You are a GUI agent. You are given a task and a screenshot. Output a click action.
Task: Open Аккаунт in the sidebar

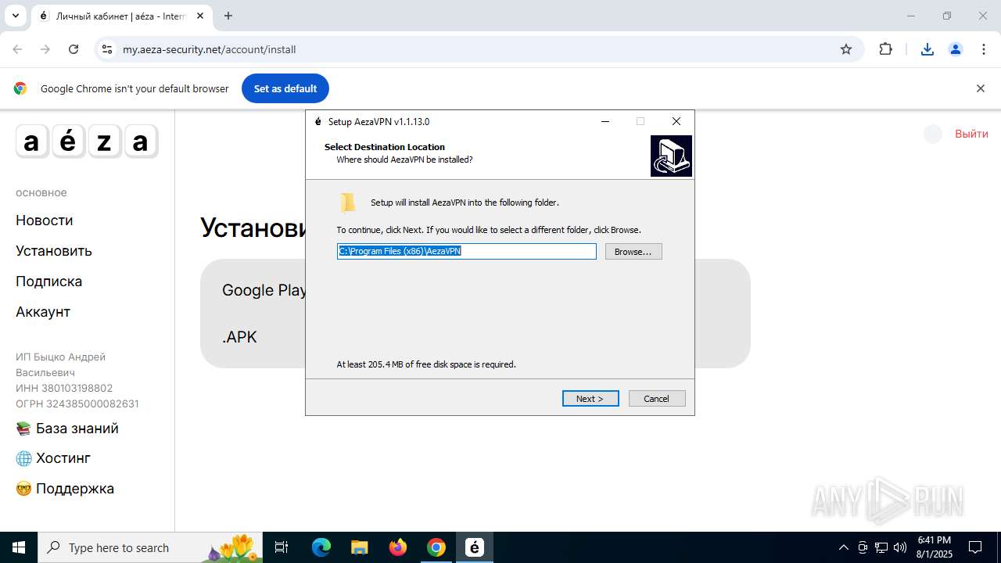(x=43, y=312)
